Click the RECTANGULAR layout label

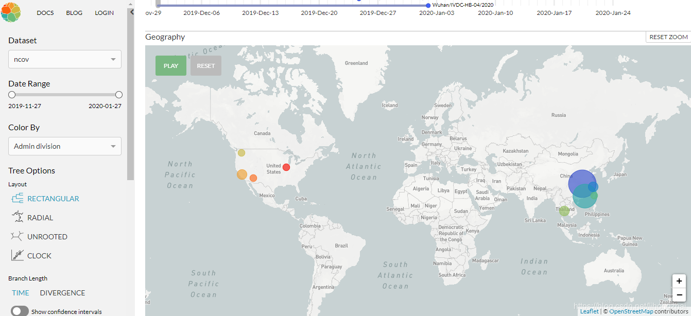point(53,199)
